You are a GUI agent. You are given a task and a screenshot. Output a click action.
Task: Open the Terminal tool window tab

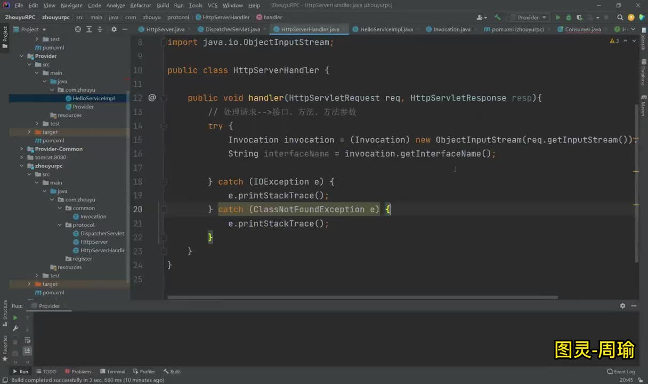point(112,372)
